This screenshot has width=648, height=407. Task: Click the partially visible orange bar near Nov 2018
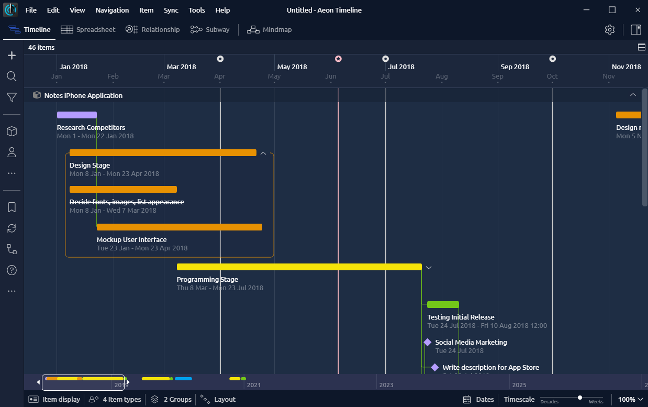coord(629,115)
